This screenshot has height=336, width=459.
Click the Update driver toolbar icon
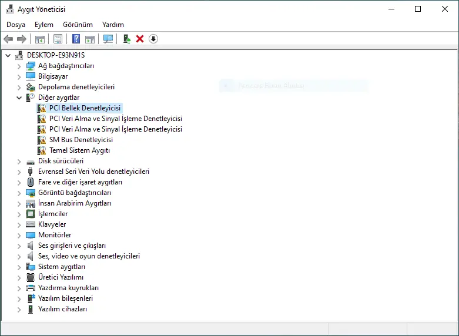[127, 39]
